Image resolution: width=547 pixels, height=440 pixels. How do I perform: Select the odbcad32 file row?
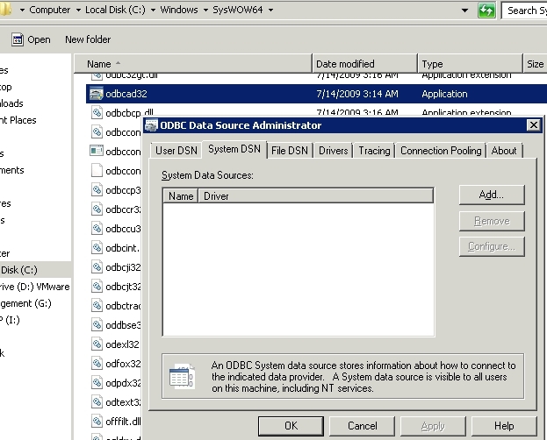tap(316, 94)
